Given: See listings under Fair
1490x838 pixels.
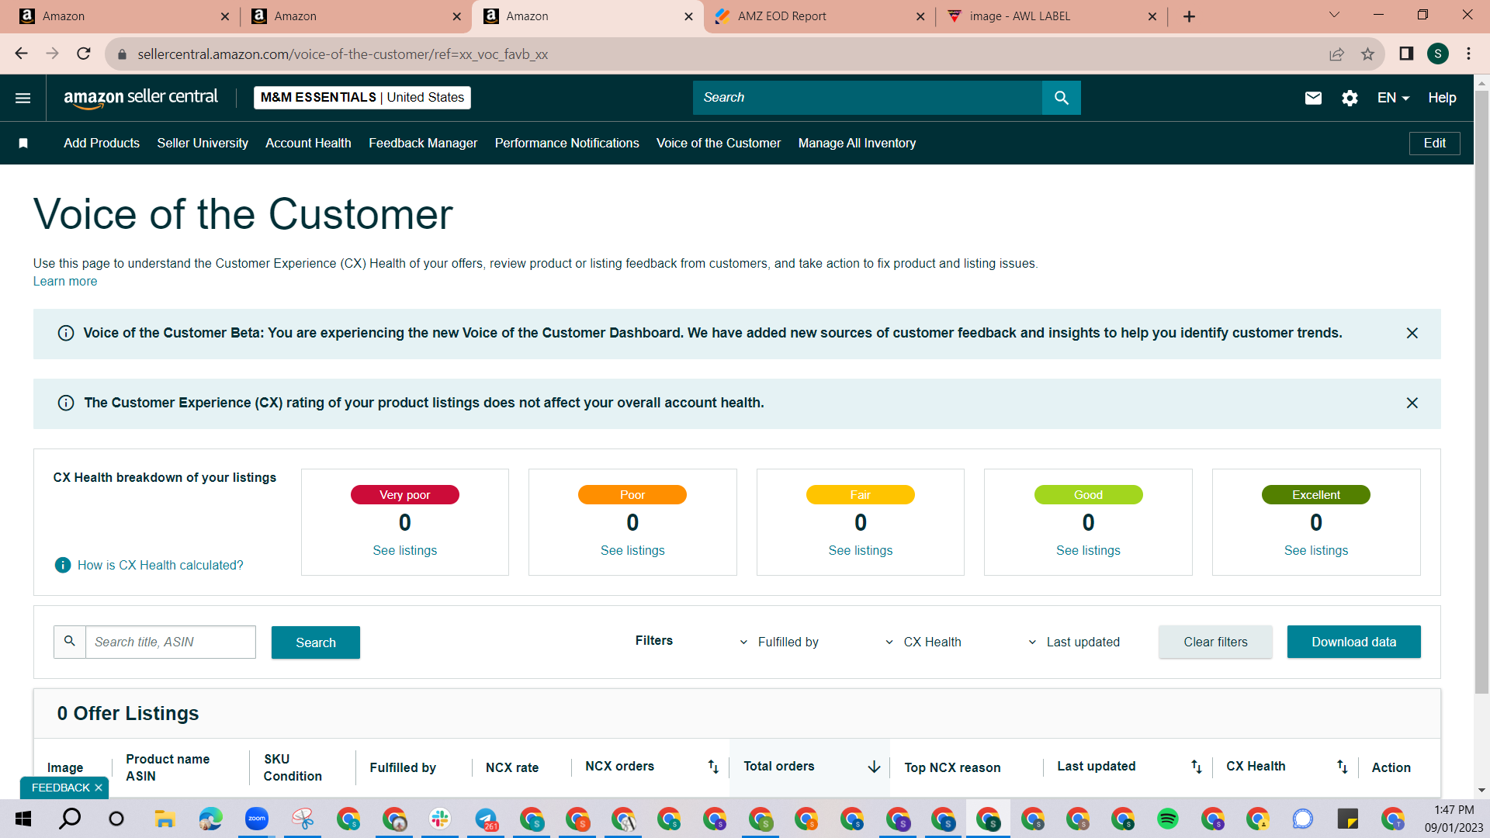Looking at the screenshot, I should tap(861, 550).
